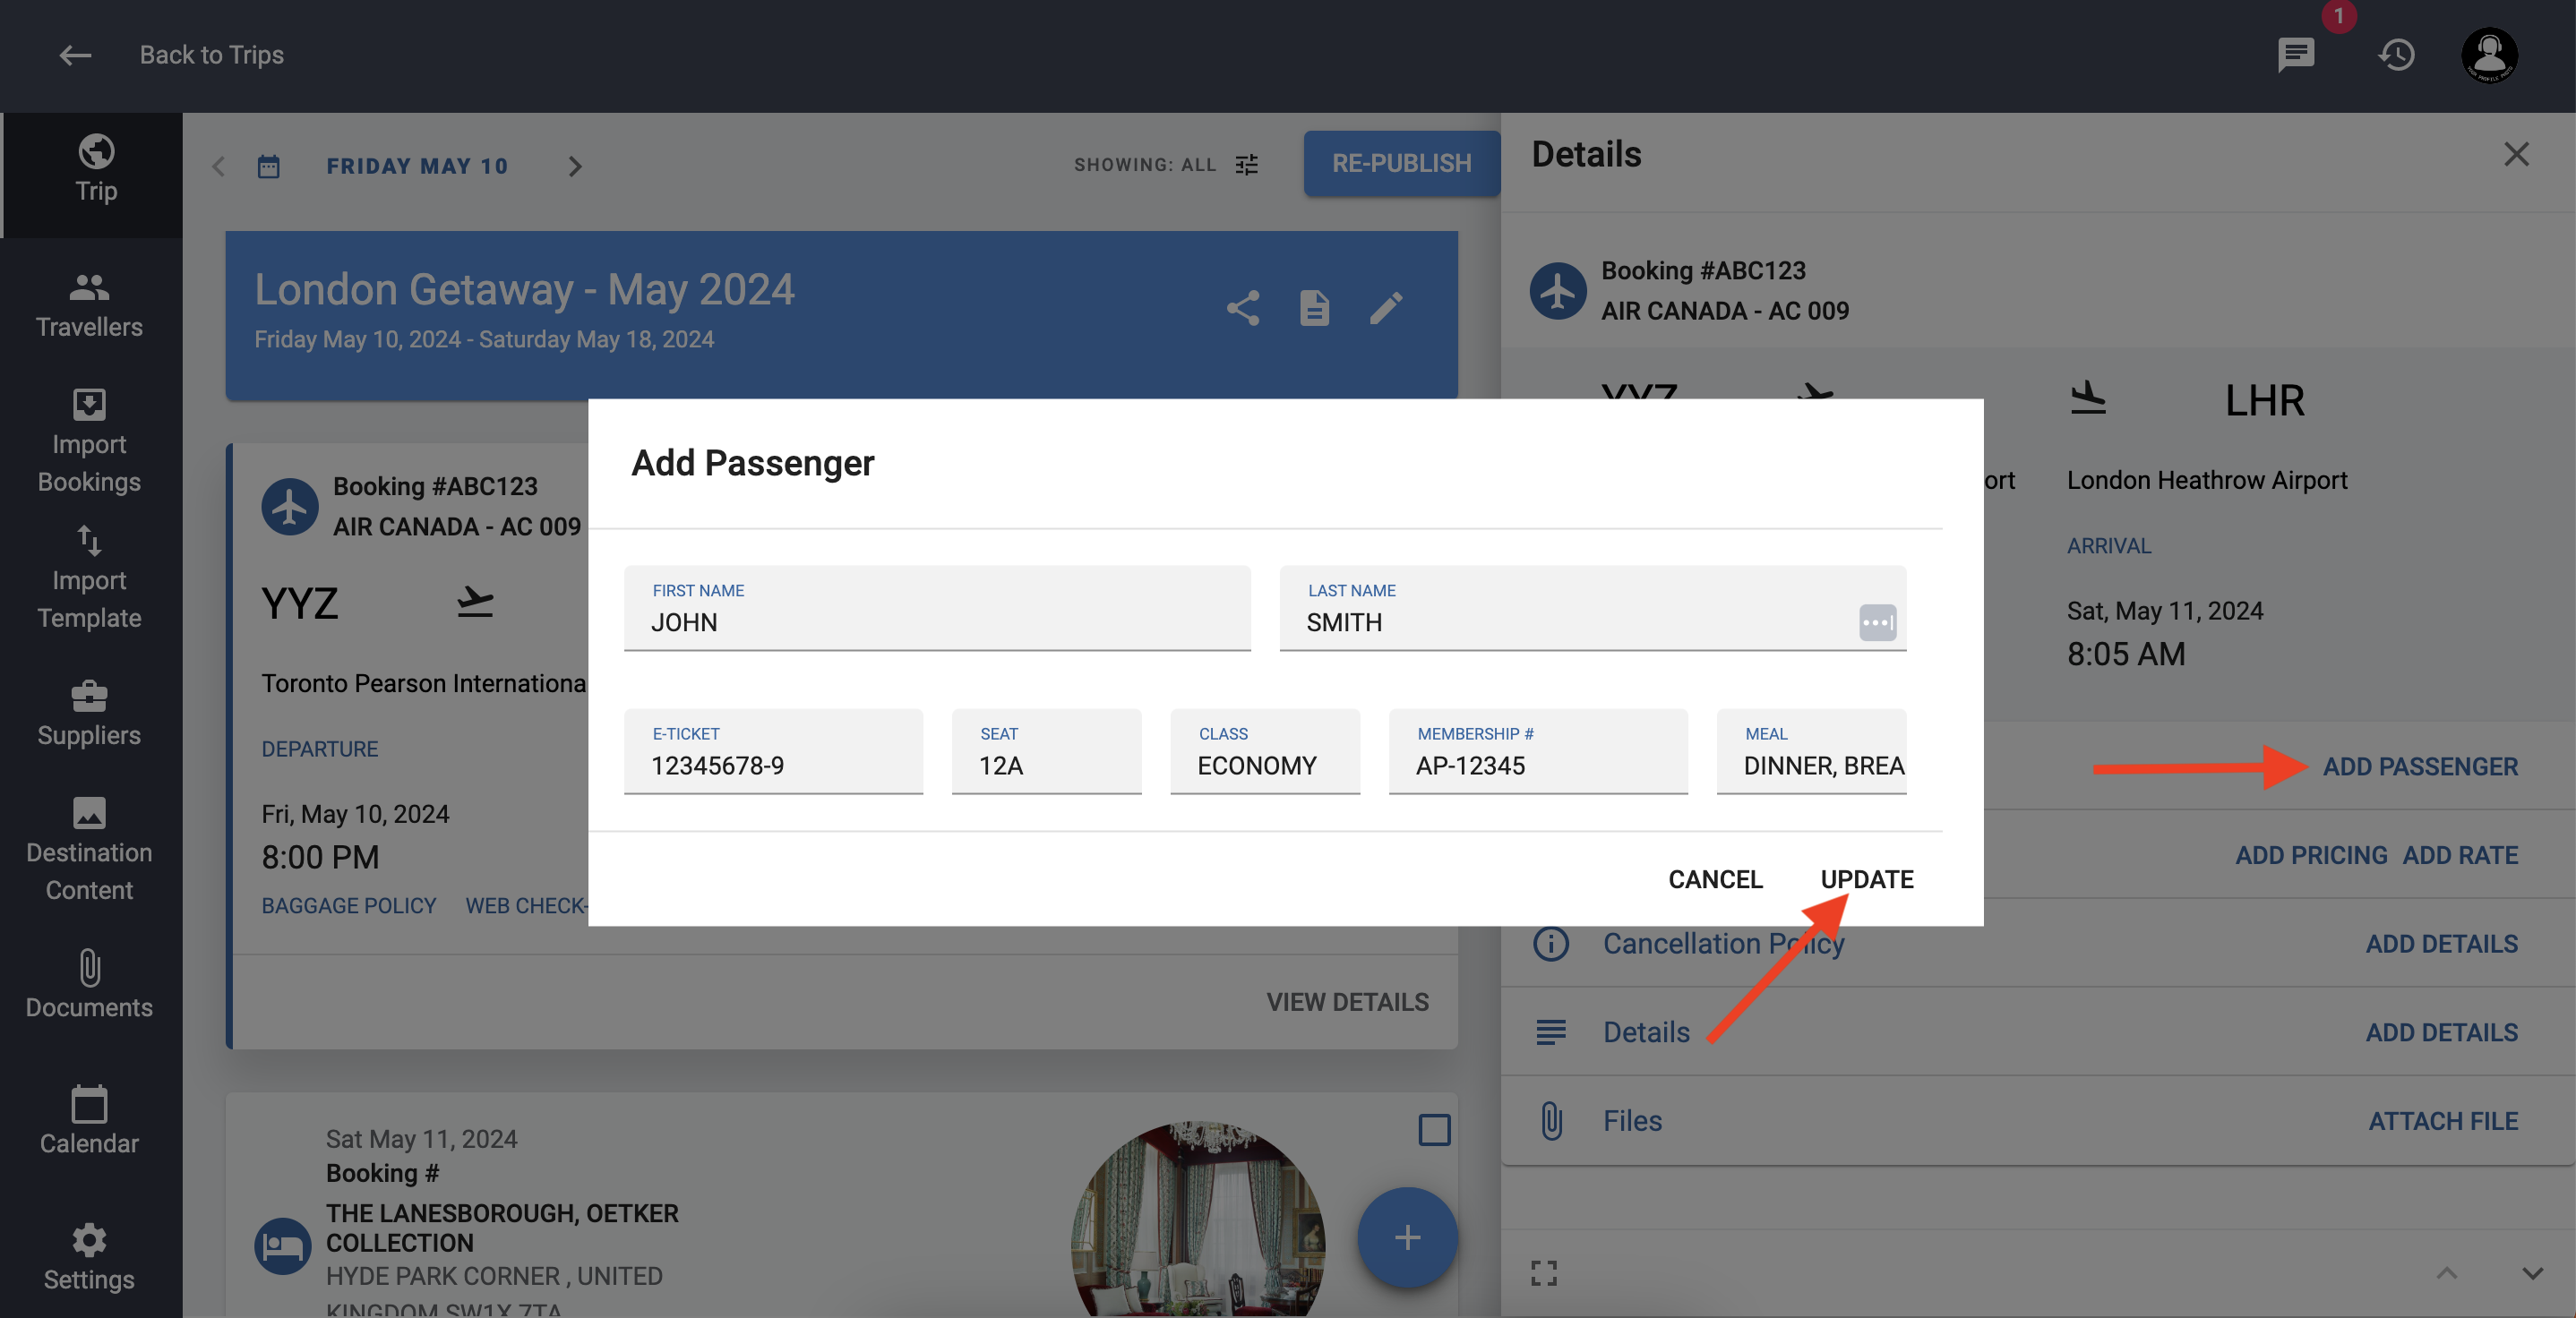Tick the checkbox on the Lanesborough hotel card

click(x=1434, y=1130)
